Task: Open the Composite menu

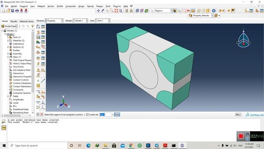Action: coord(71,6)
